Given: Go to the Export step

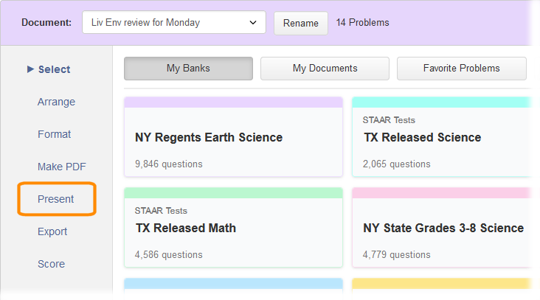Looking at the screenshot, I should (52, 231).
